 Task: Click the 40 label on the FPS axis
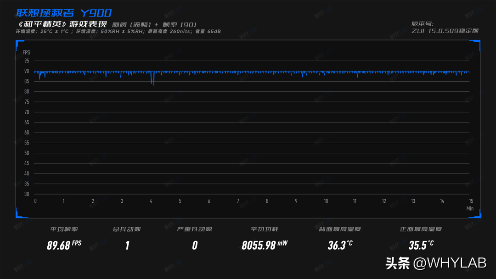click(27, 173)
